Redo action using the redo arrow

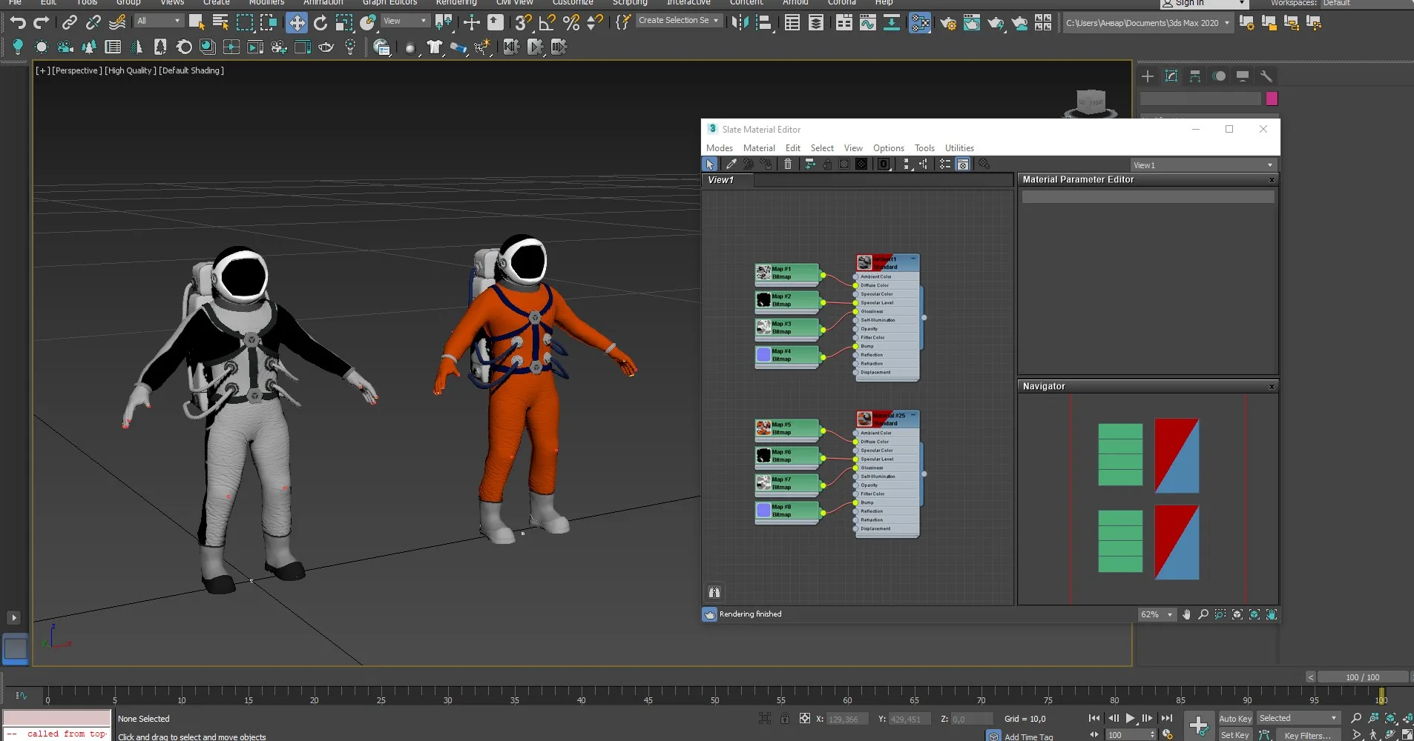pyautogui.click(x=42, y=22)
